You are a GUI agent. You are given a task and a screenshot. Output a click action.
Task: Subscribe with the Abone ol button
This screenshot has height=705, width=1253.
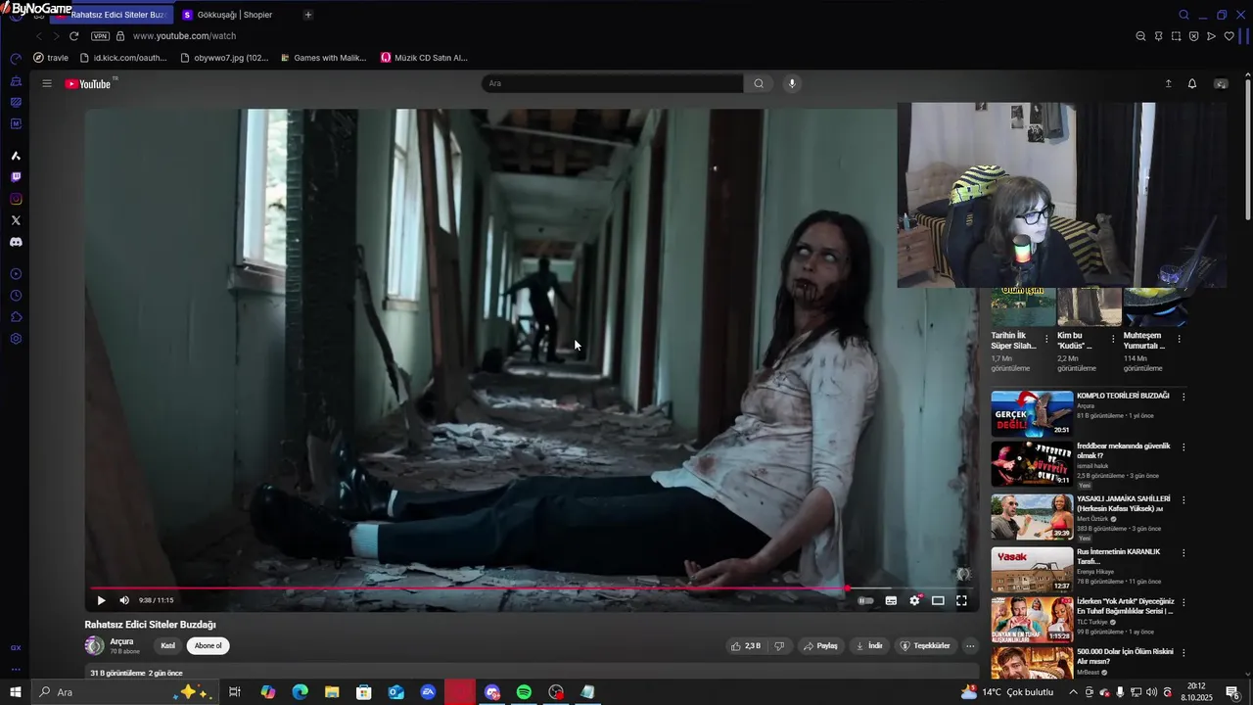coord(208,646)
